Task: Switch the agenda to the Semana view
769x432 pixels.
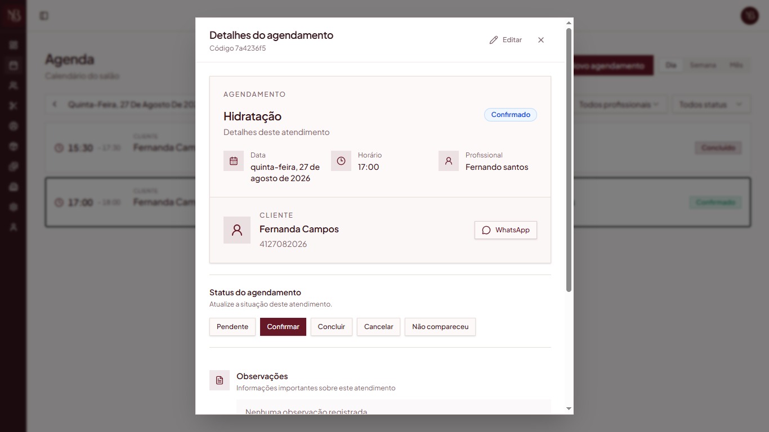Action: (x=703, y=65)
